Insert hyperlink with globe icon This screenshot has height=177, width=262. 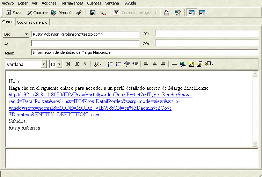point(182,64)
